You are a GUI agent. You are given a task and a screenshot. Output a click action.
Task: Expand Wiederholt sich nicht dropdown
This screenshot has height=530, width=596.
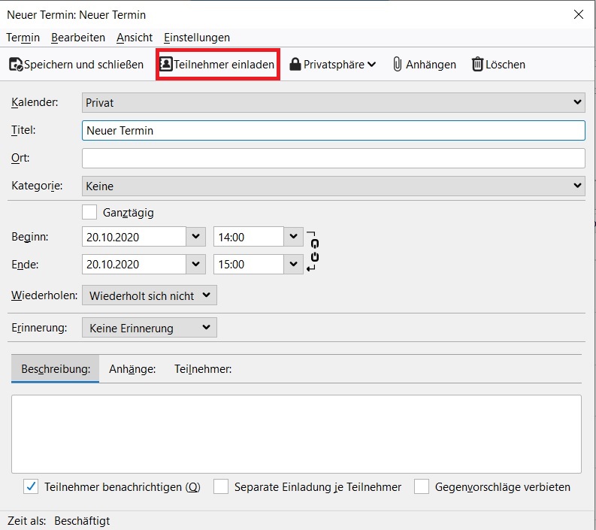[x=150, y=295]
